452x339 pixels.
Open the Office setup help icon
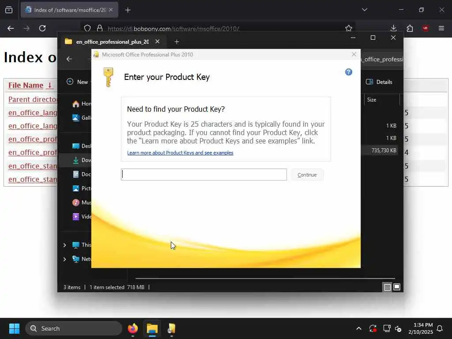coord(349,72)
